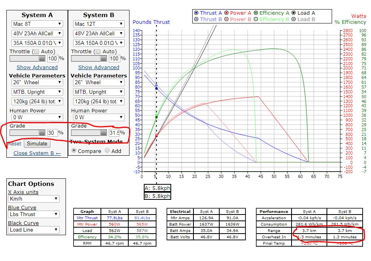Open System B battery dropdown 48V 23Ah AllCell
Screen dimensions: 371x261
pyautogui.click(x=99, y=33)
